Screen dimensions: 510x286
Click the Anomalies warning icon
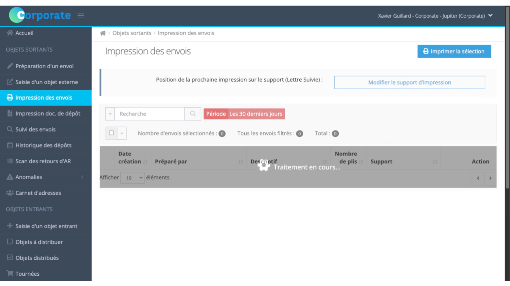10,177
